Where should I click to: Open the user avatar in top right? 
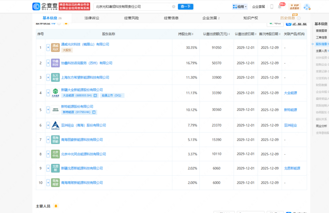(x=306, y=7)
